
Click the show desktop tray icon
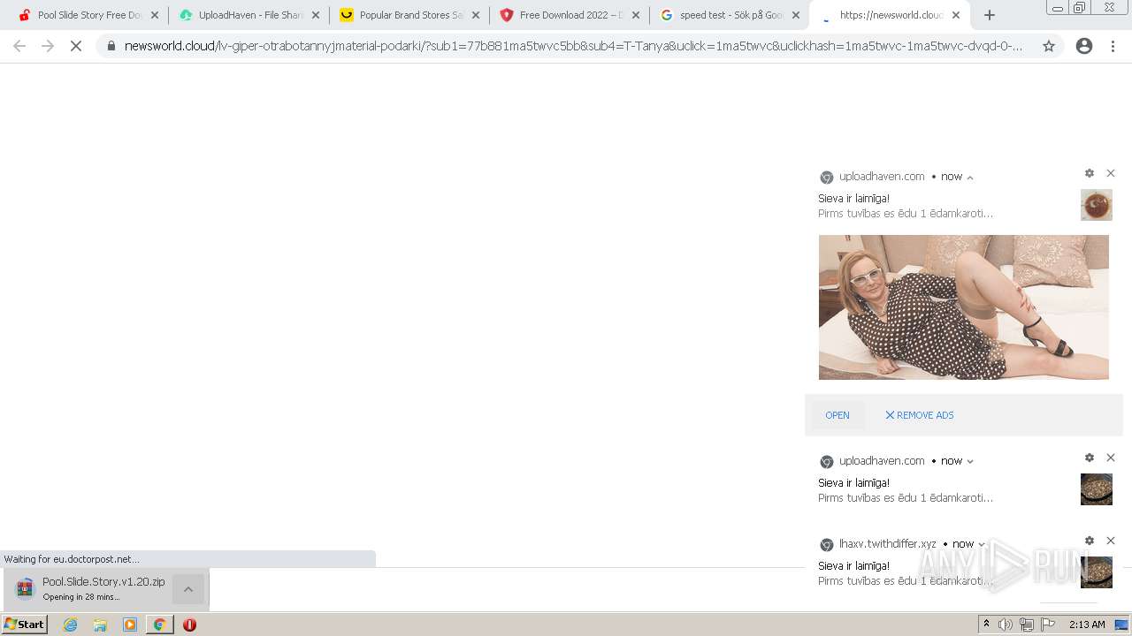[1122, 625]
